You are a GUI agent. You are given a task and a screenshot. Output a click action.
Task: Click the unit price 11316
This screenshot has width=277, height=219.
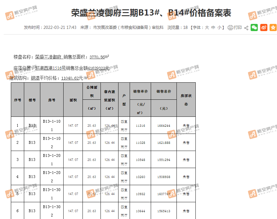pos(141,126)
